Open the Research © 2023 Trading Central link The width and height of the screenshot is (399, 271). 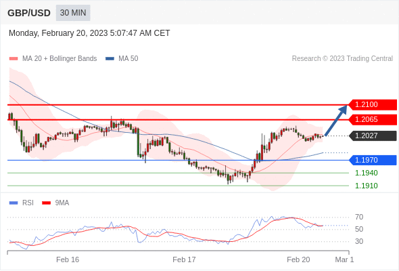coord(342,59)
